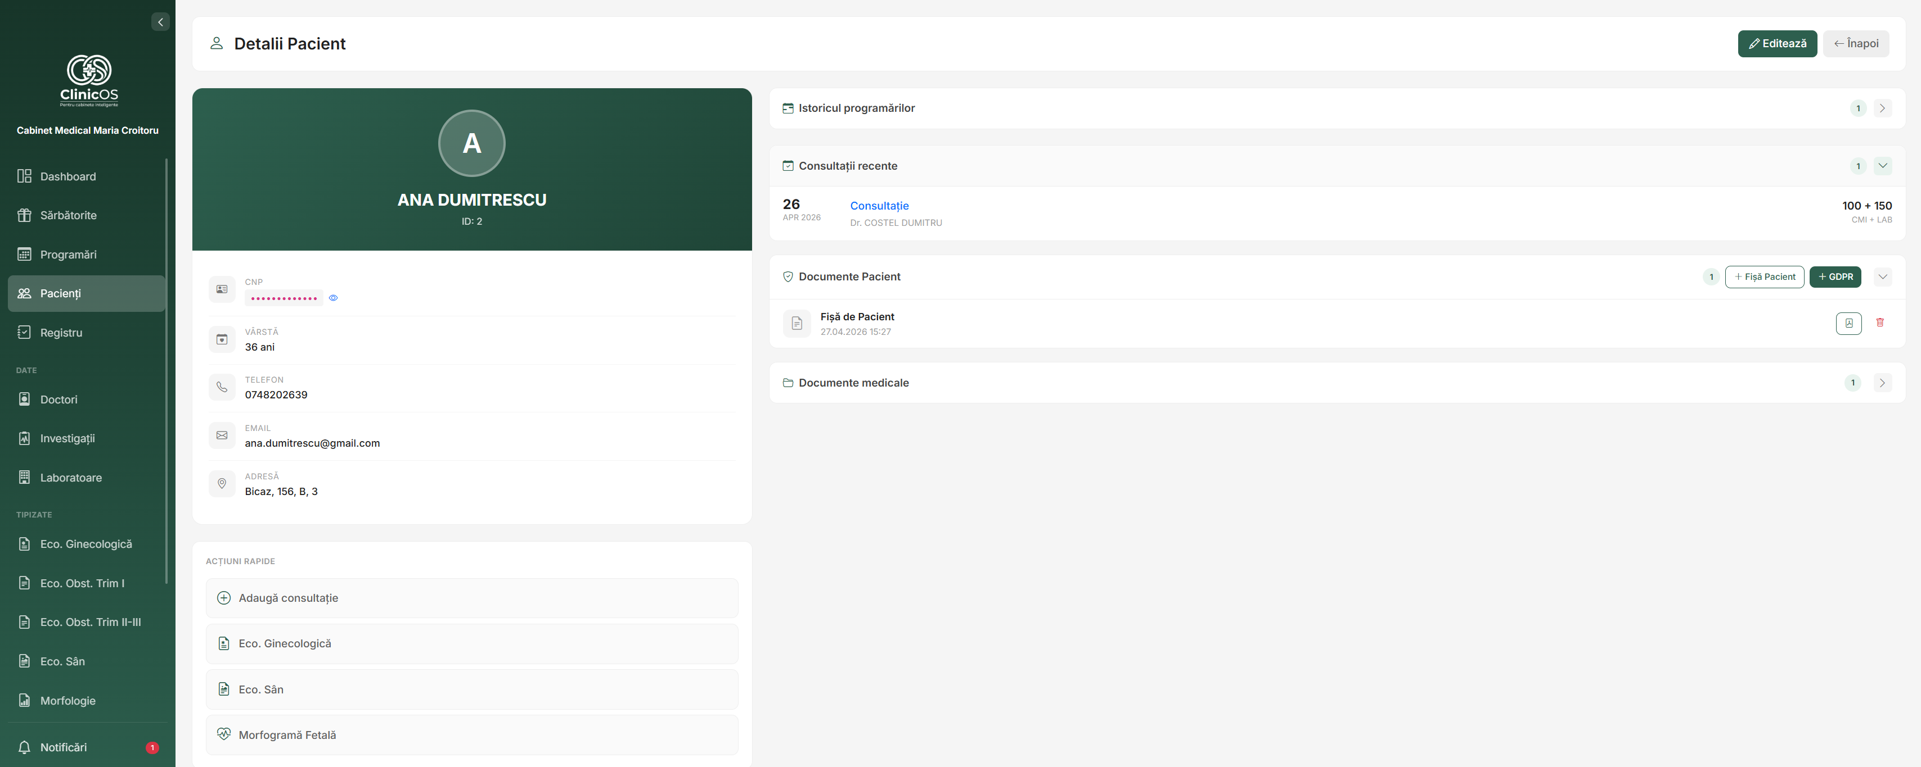Click the plus icon beside Adaugă consultație
Image resolution: width=1921 pixels, height=767 pixels.
(x=224, y=598)
